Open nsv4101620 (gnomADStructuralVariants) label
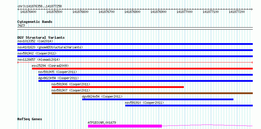This screenshot has width=261, height=129. click(50, 47)
